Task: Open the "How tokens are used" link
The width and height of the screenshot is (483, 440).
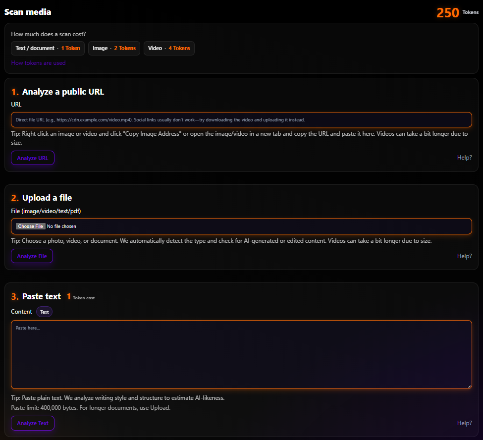Action: coord(38,63)
